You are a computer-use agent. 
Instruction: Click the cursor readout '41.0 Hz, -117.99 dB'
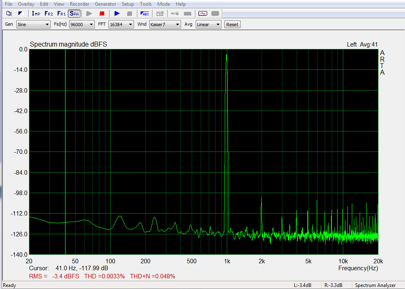pyautogui.click(x=82, y=268)
